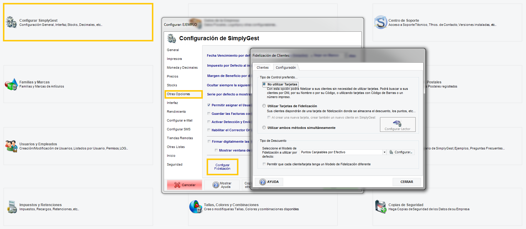Click the gears icon beside Configuración de SimplyGest

[x=172, y=38]
